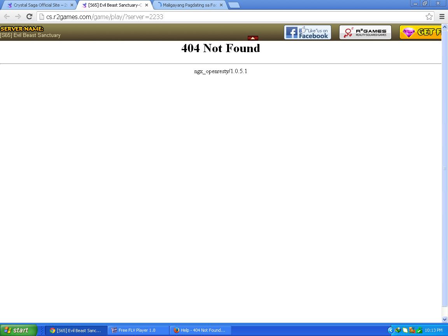Click the Get Free gem button

421,32
